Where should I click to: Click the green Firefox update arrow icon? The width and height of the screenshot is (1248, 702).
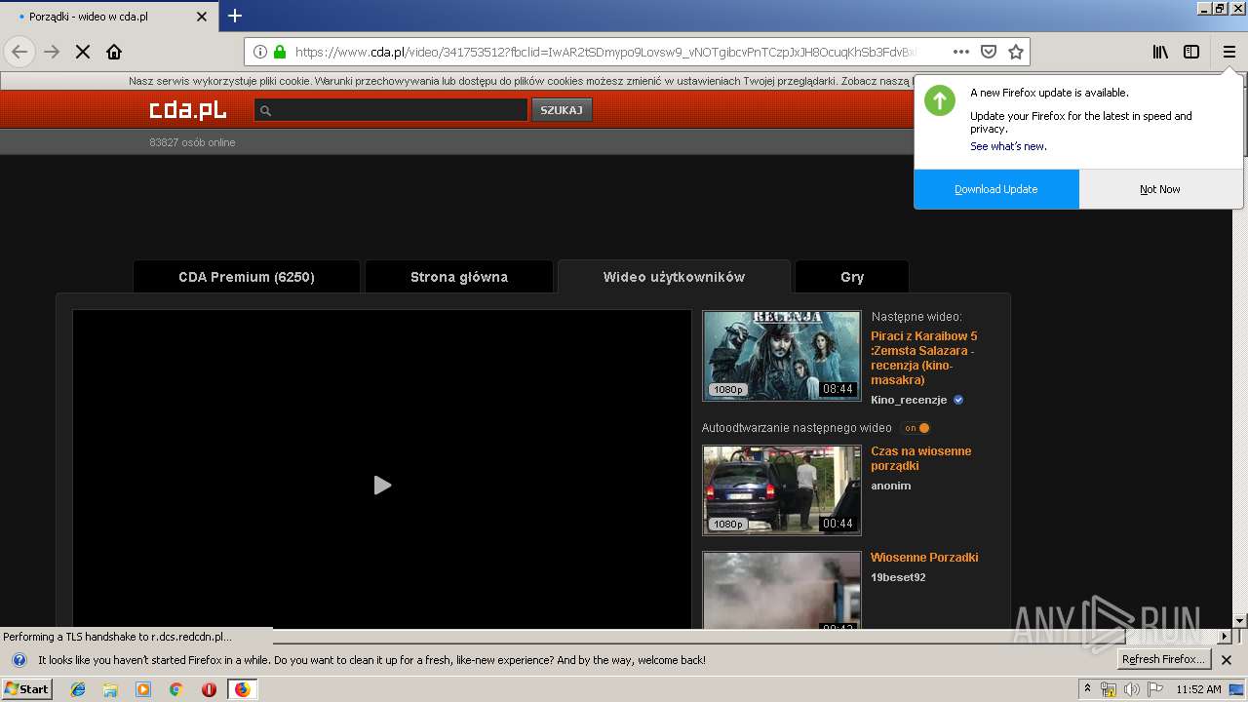940,100
